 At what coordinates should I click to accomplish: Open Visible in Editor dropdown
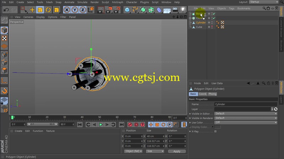[x=246, y=113]
